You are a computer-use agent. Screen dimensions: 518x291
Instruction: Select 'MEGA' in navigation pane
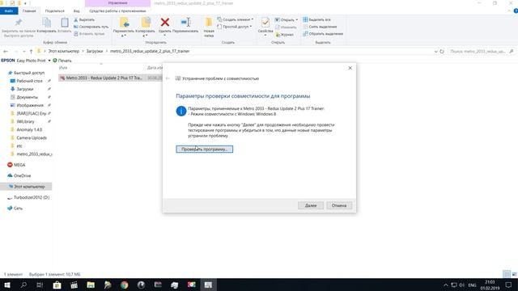click(19, 165)
